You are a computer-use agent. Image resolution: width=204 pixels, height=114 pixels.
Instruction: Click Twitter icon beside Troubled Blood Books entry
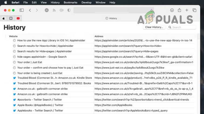[x=15, y=83]
